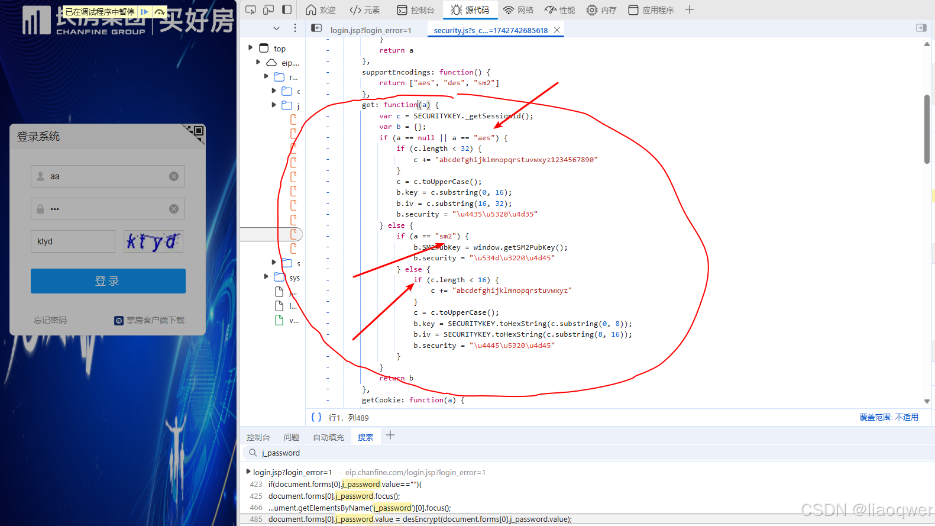This screenshot has height=526, width=935.
Task: Step over next function call icon
Action: point(159,12)
